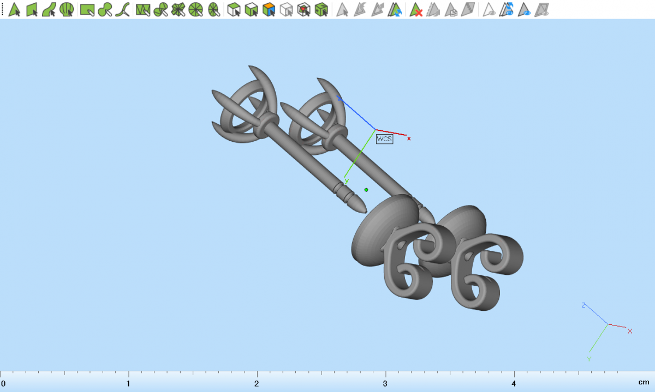This screenshot has width=655, height=392.
Task: Select the triangle selection tool with cursor
Action: pyautogui.click(x=14, y=9)
